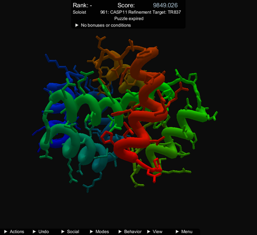This screenshot has height=235, width=257.
Task: Click the score value 9849.026
Action: [165, 5]
